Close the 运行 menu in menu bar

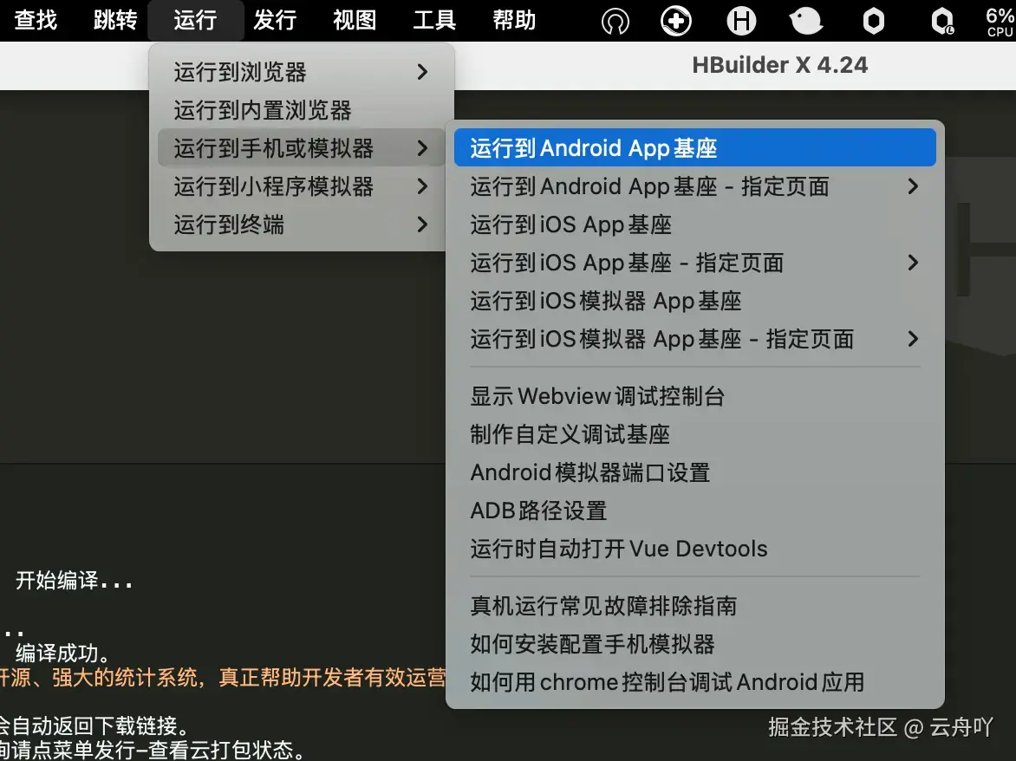[195, 20]
